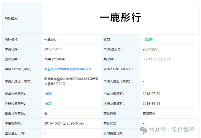Click the 国际分类 label

click(12, 59)
